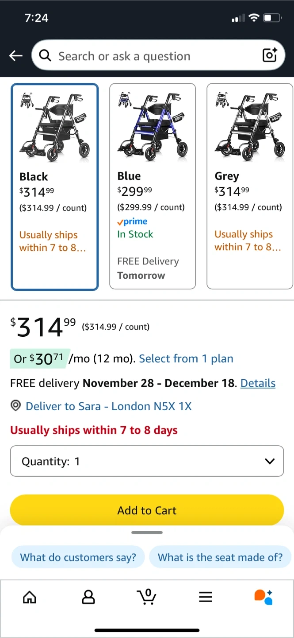
Task: Open delivery Details link
Action: pyautogui.click(x=258, y=383)
